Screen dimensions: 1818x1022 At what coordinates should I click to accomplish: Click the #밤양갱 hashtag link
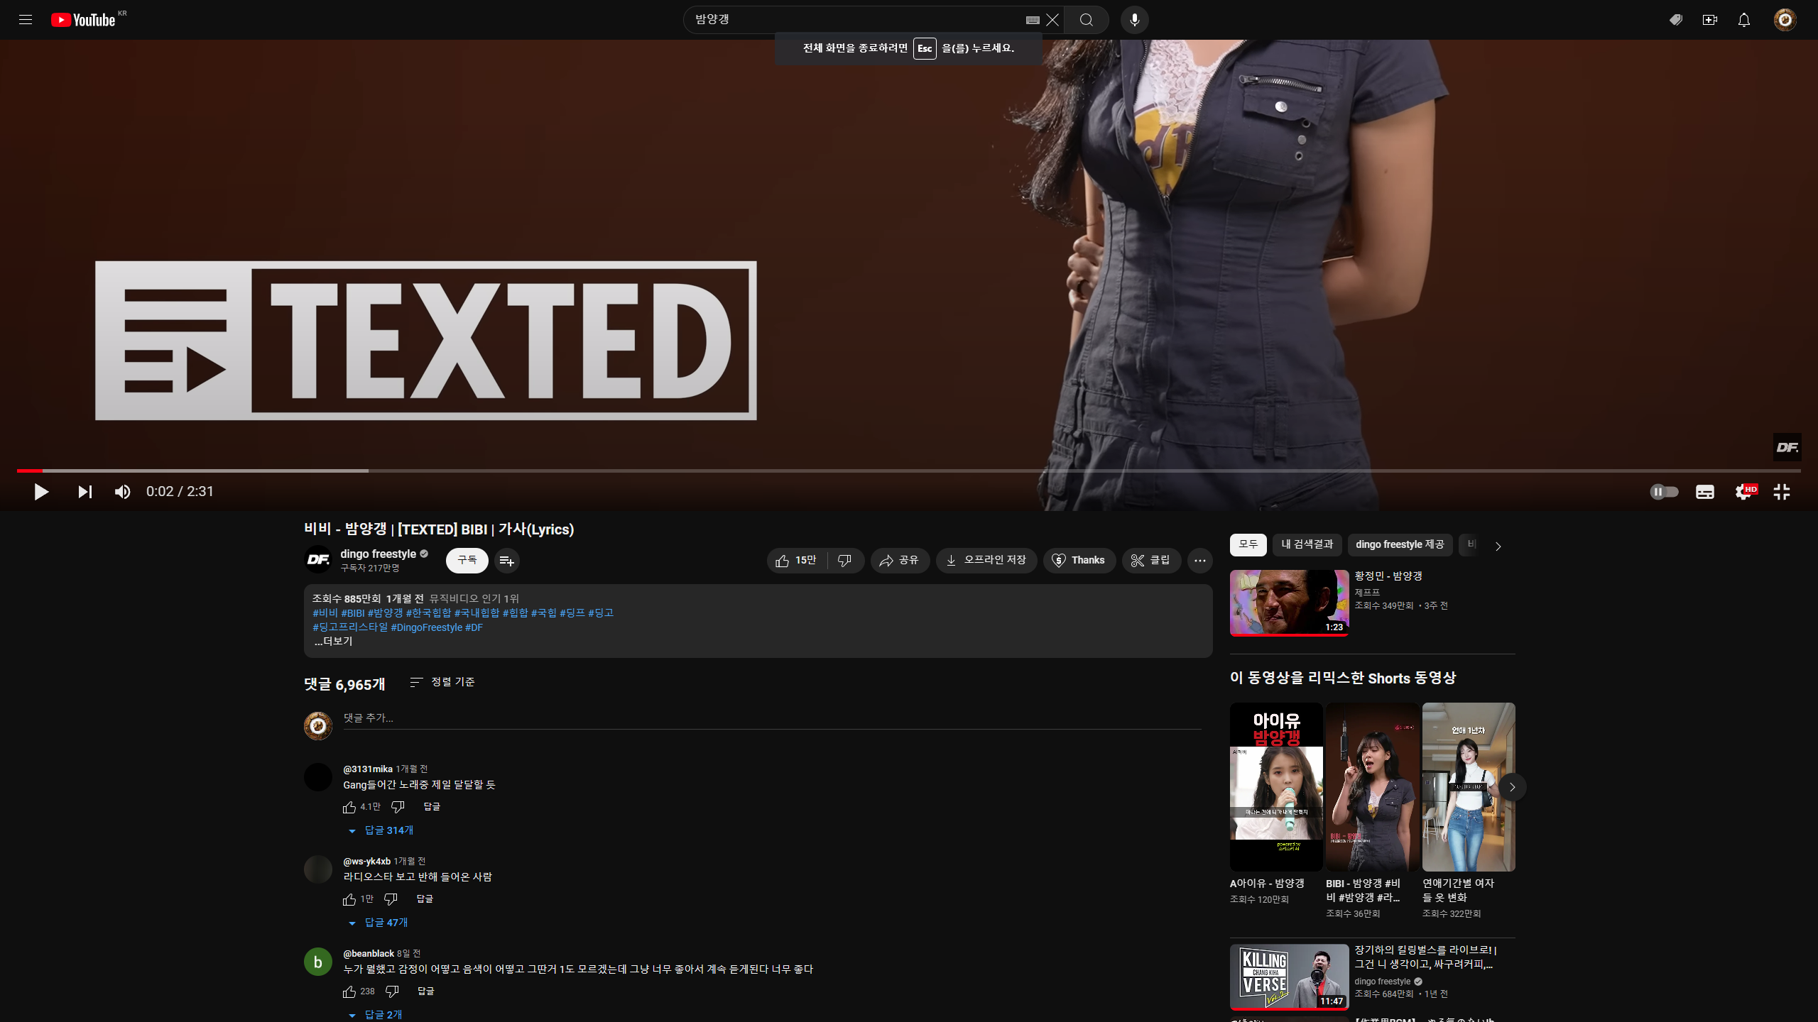click(x=385, y=613)
